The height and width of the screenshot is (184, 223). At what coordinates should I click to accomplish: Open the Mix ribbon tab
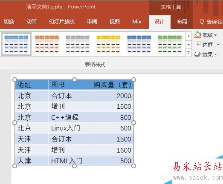pos(137,22)
